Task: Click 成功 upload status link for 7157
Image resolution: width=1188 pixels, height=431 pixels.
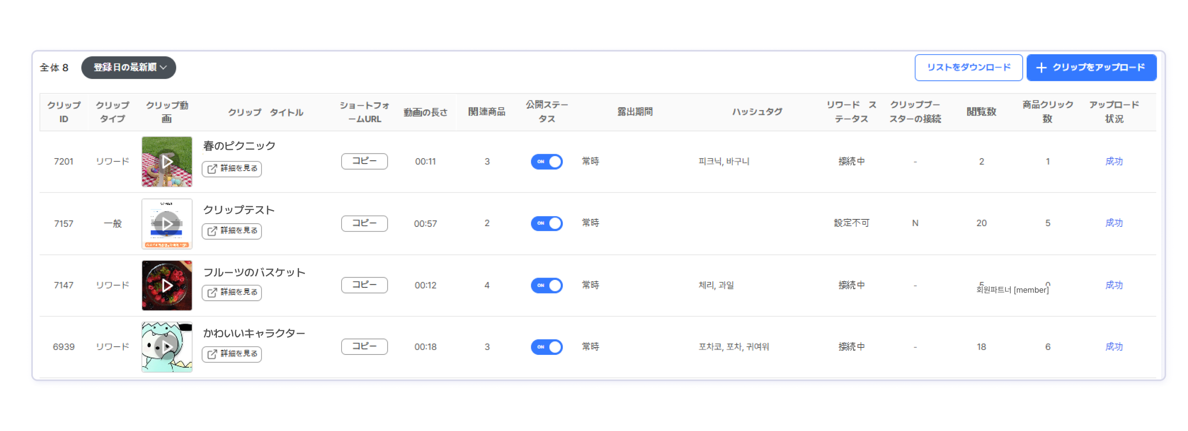Action: click(1113, 223)
